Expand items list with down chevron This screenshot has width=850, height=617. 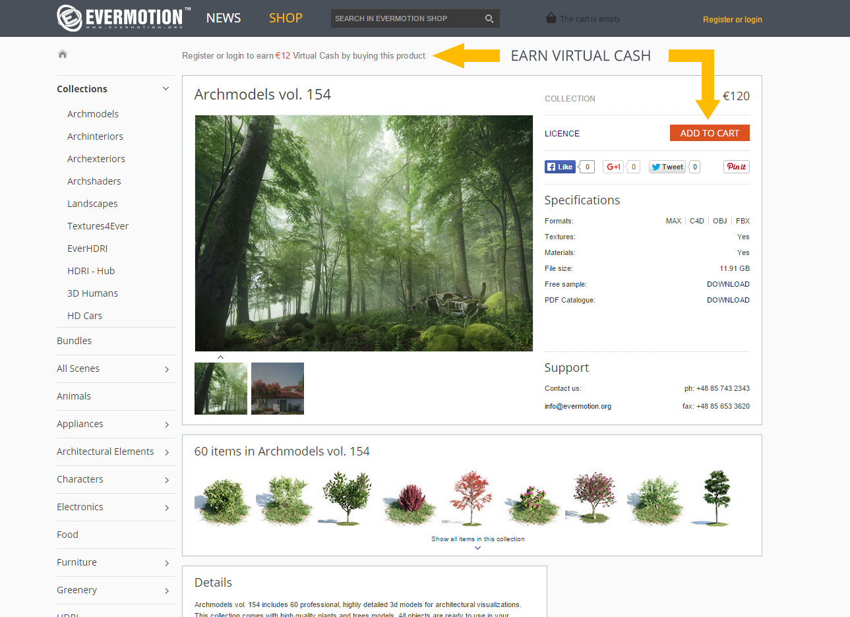point(478,548)
